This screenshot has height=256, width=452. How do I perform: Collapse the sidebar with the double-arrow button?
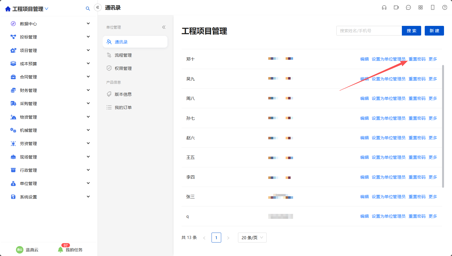click(98, 7)
